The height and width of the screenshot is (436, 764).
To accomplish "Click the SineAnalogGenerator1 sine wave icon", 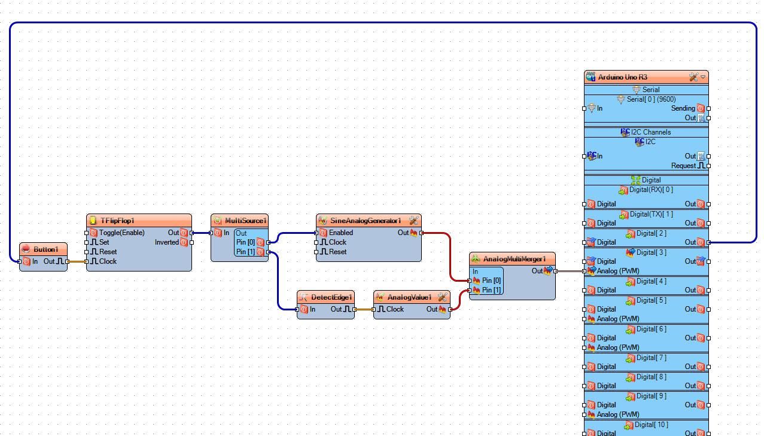I will (322, 221).
